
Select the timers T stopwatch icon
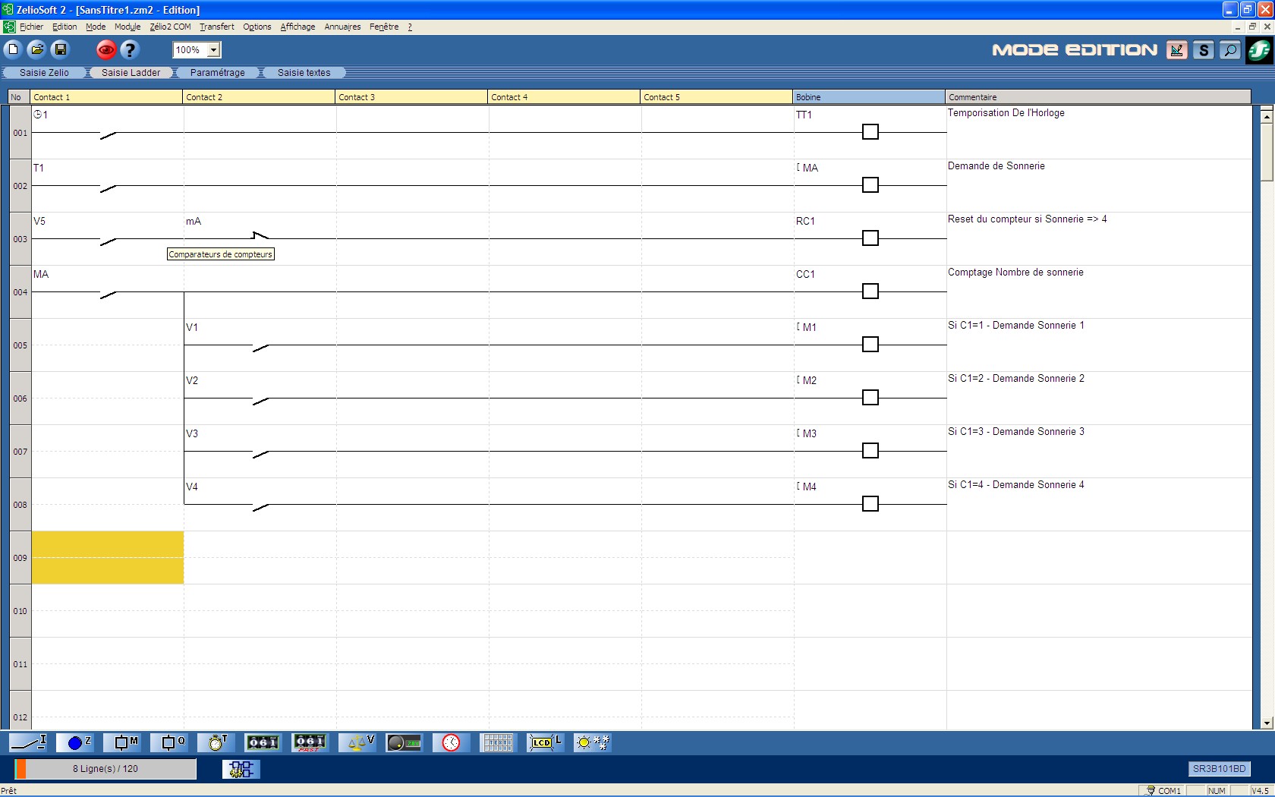pyautogui.click(x=217, y=742)
